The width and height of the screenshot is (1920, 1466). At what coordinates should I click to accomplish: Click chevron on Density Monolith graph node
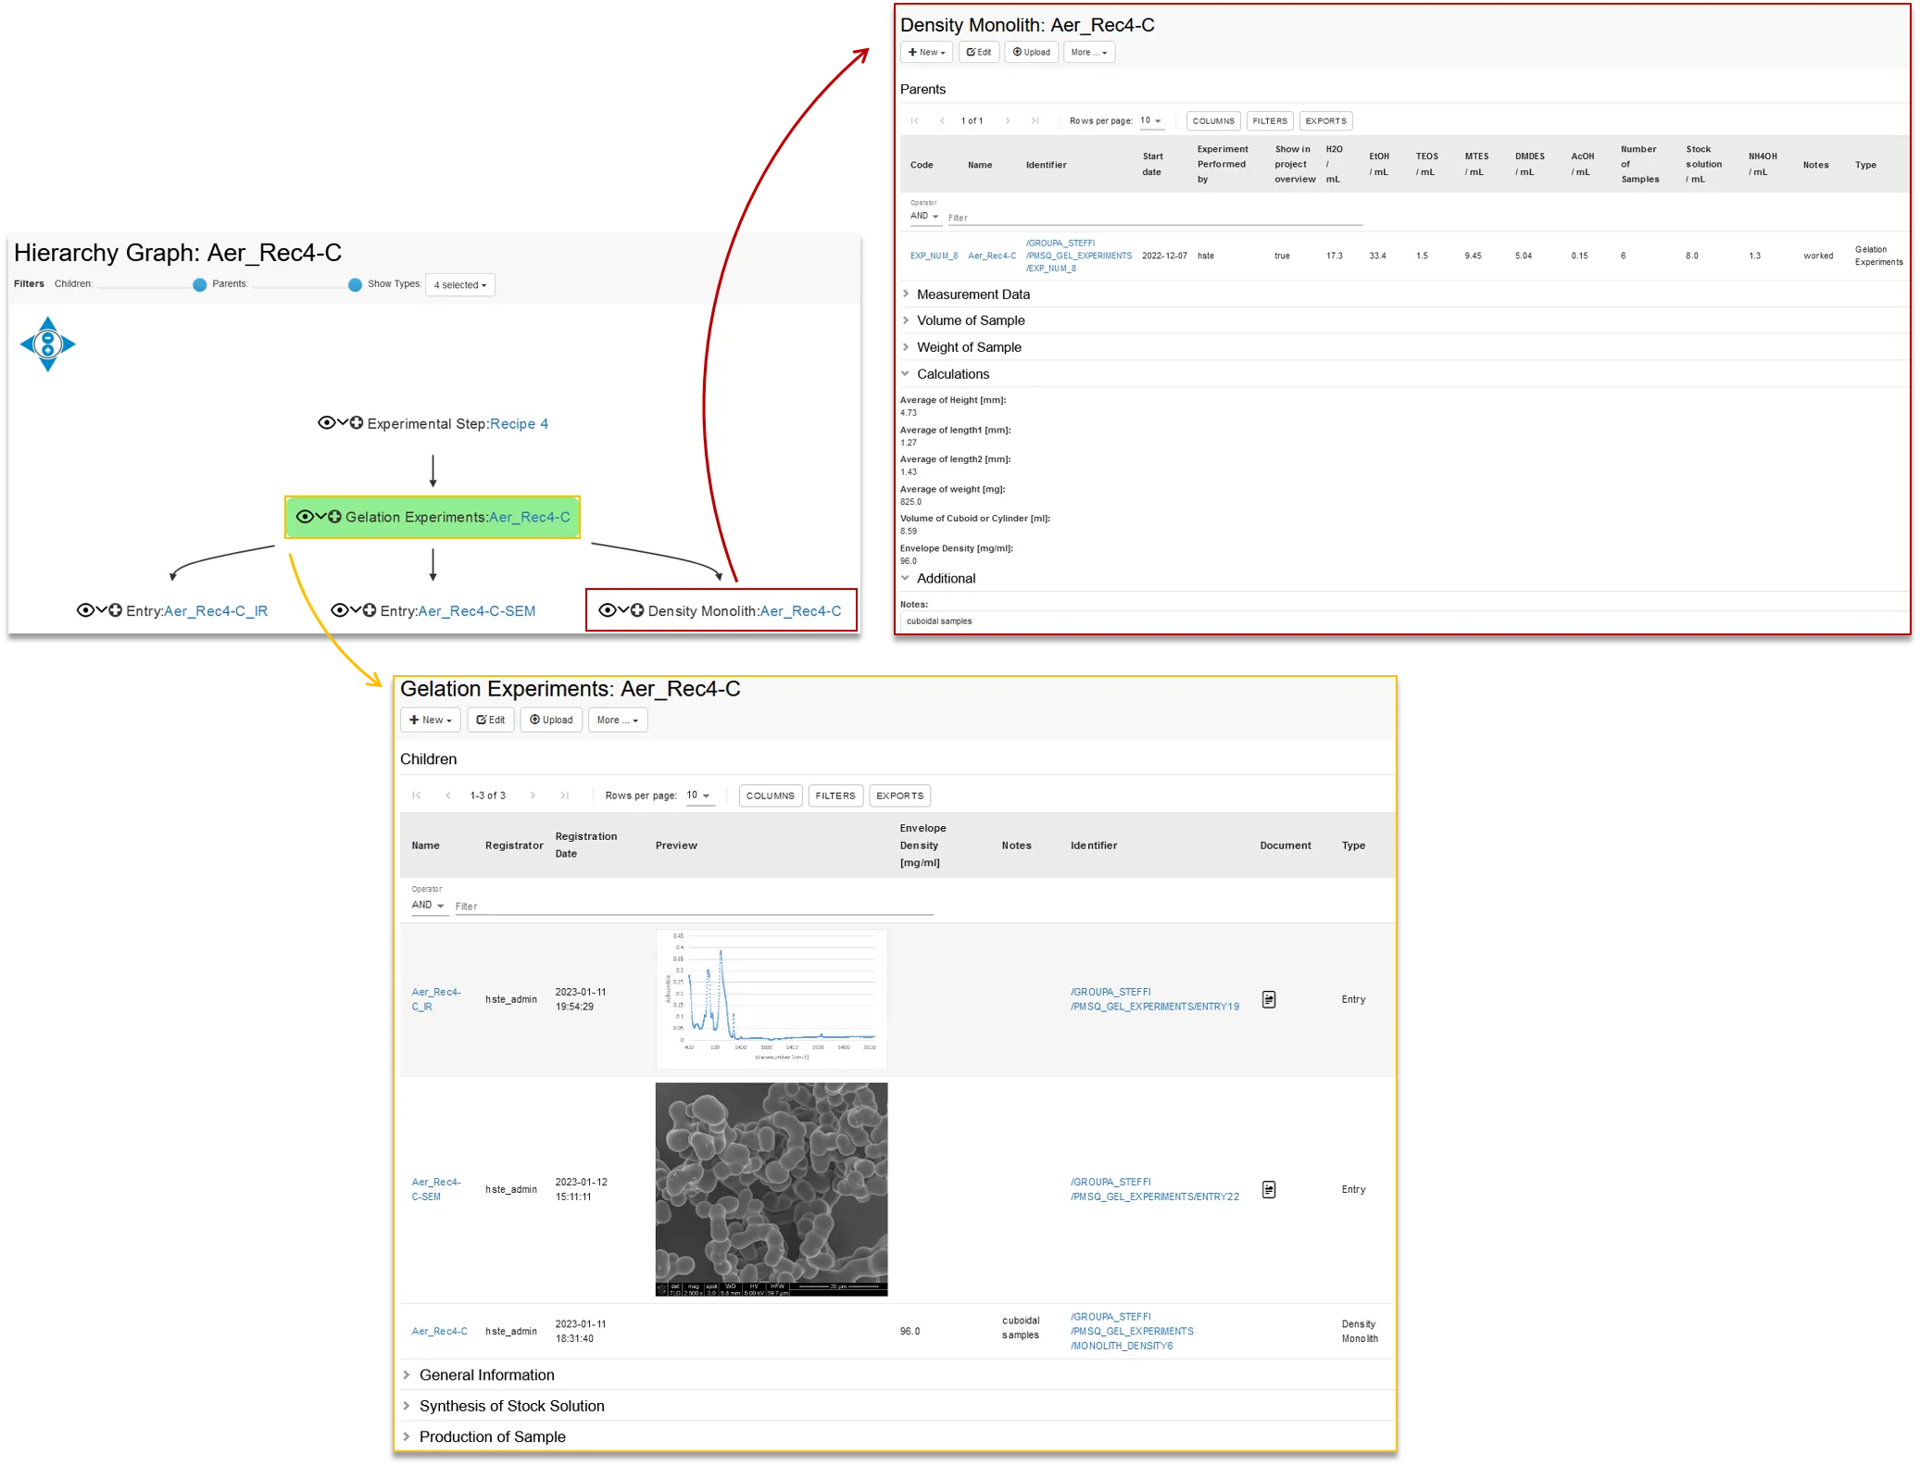[622, 609]
